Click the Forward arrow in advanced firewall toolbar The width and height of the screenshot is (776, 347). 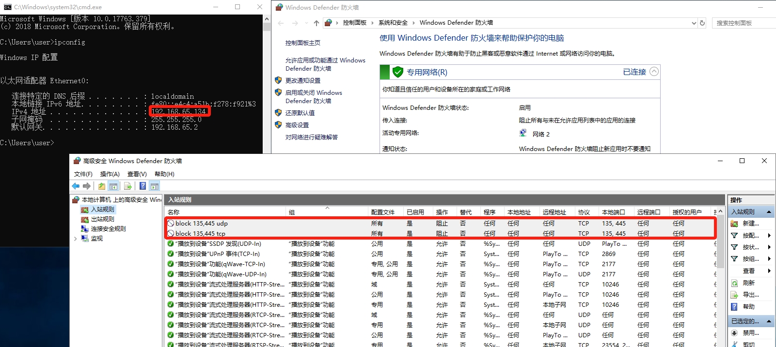[87, 186]
